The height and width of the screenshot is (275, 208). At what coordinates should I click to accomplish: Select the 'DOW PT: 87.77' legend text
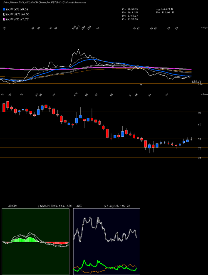[17, 19]
